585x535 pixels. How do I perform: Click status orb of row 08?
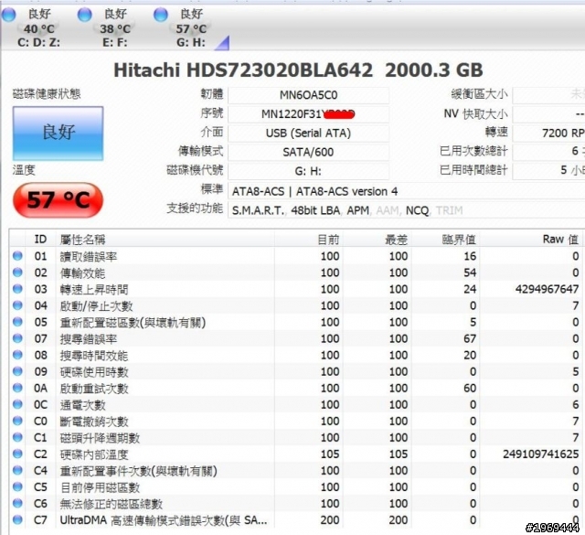[x=17, y=354]
